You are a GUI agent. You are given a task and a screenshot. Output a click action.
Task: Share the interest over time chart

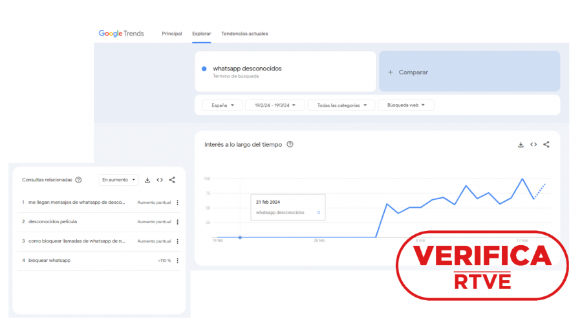546,144
